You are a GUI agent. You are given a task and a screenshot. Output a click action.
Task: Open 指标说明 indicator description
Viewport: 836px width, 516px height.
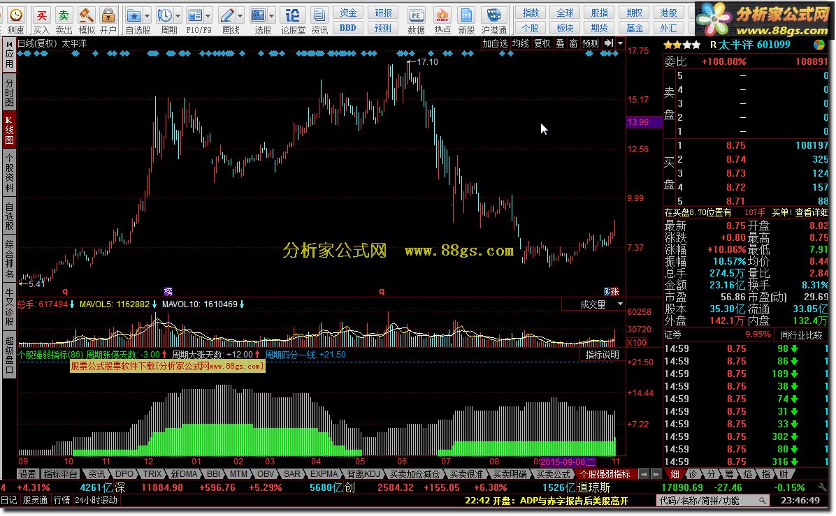[603, 355]
